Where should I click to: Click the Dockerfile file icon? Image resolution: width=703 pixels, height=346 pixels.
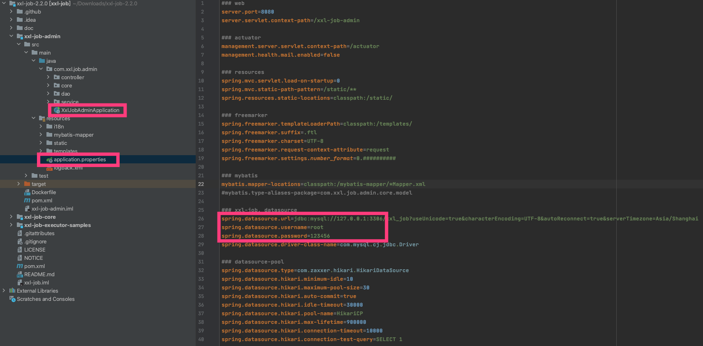pyautogui.click(x=27, y=192)
